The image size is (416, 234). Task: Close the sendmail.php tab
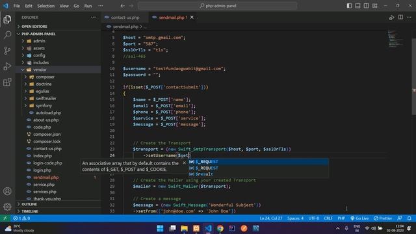(x=192, y=18)
